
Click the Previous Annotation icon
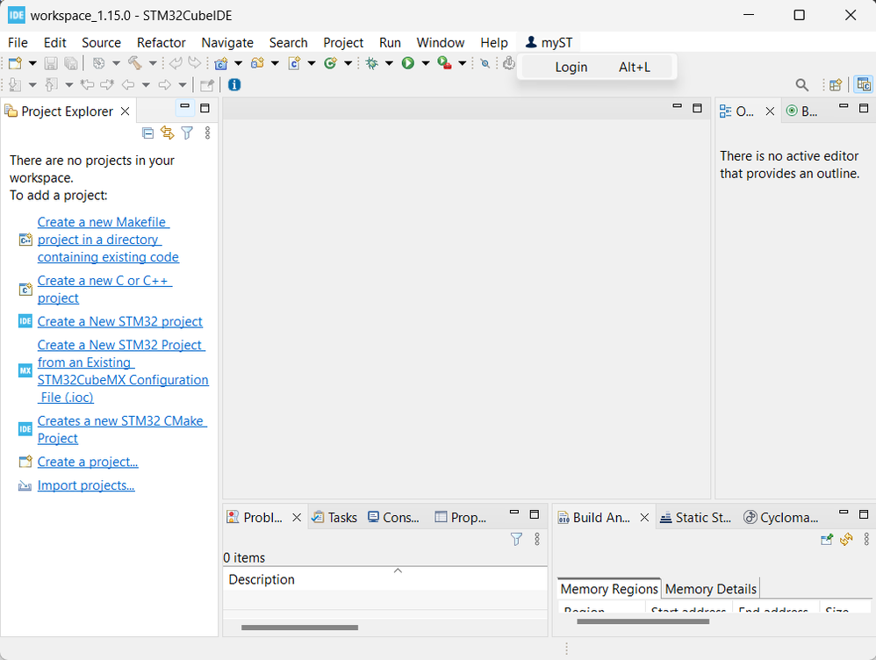click(x=52, y=84)
